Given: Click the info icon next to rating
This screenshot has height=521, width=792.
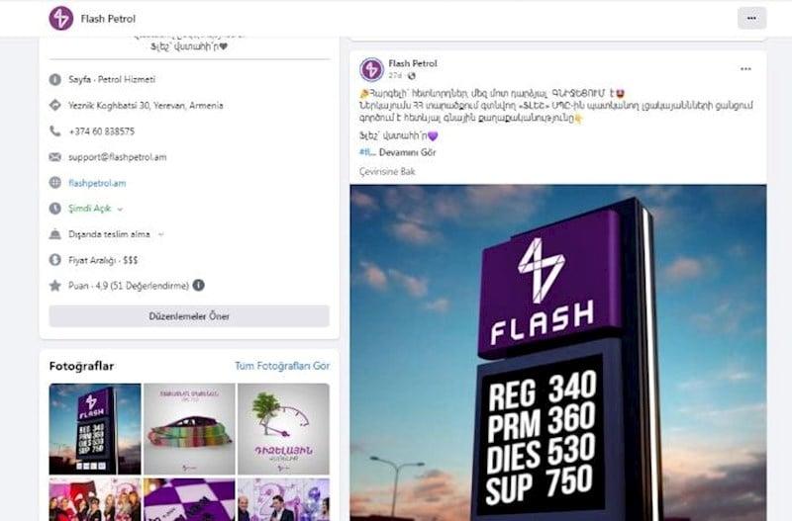Looking at the screenshot, I should (199, 286).
